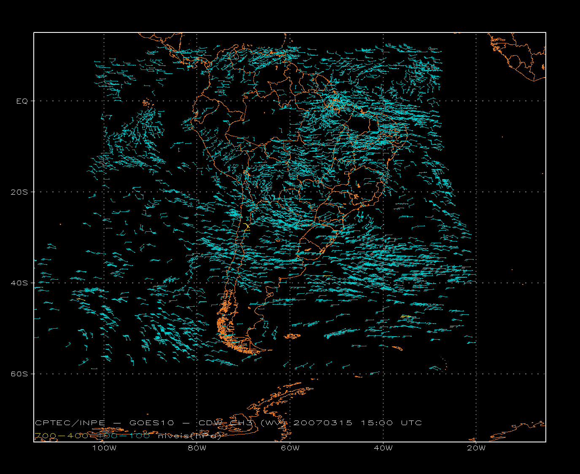Select the 60S latitude label
The height and width of the screenshot is (474, 580).
pos(19,374)
